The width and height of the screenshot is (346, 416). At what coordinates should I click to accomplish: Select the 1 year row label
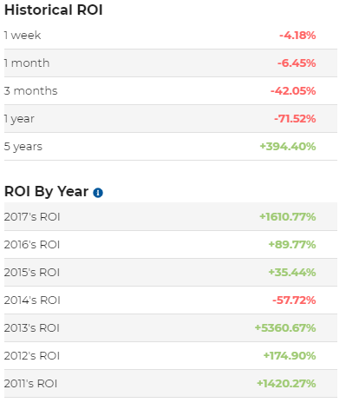pyautogui.click(x=19, y=119)
